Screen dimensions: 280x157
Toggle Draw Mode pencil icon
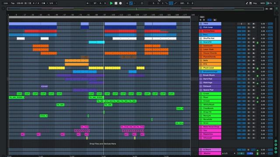pos(247,3)
